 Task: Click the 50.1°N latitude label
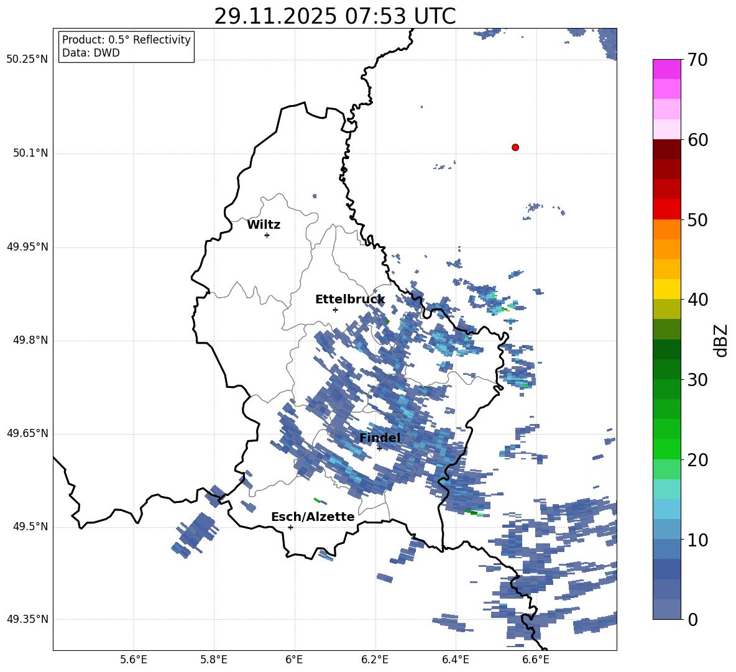[x=30, y=153]
